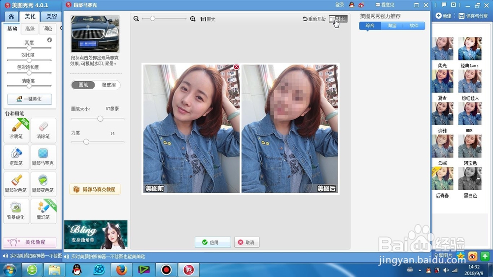The width and height of the screenshot is (493, 277).
Task: Click the Weibo icon in title bar
Action: [x=361, y=5]
